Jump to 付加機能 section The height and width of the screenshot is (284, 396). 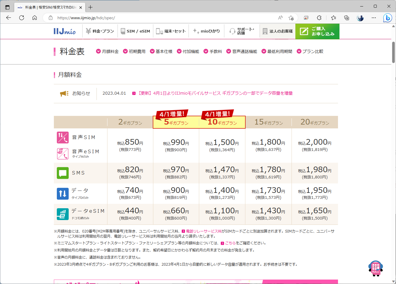[x=188, y=51]
